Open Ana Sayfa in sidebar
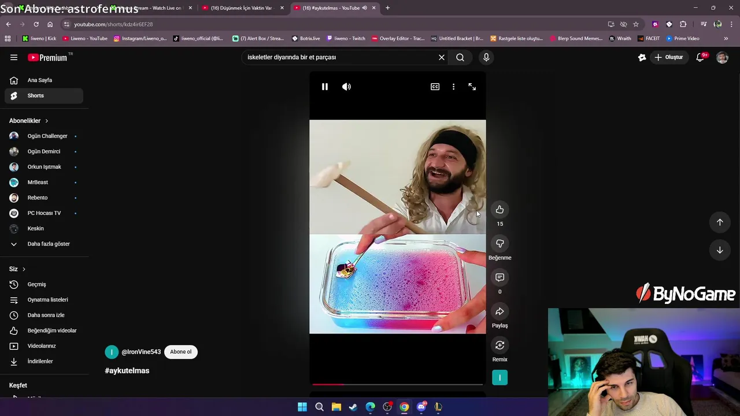740x416 pixels. click(x=44, y=80)
